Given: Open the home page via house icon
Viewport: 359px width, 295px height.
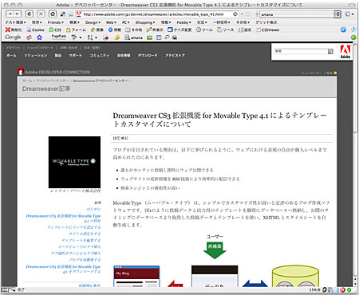Looking at the screenshot, I should [53, 14].
